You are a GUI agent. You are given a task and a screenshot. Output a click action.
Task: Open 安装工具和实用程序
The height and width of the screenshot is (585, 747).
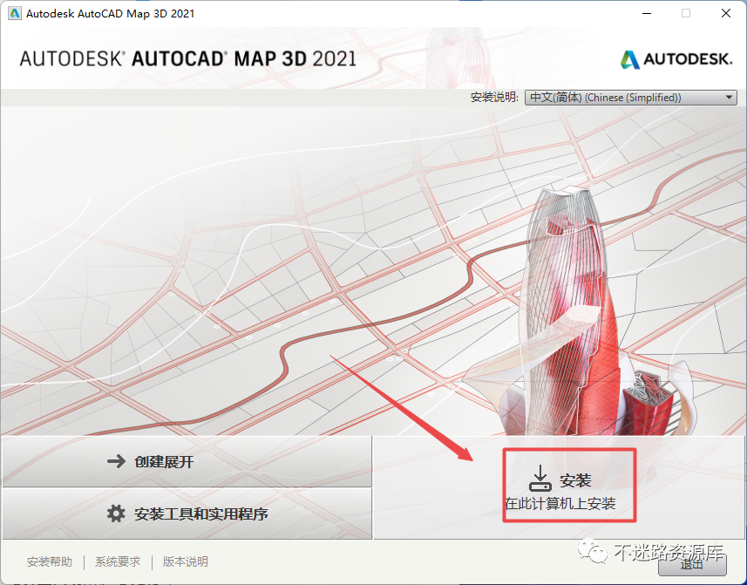click(x=187, y=514)
